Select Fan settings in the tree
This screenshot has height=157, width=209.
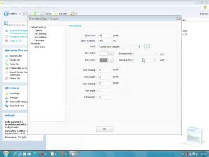(40, 34)
